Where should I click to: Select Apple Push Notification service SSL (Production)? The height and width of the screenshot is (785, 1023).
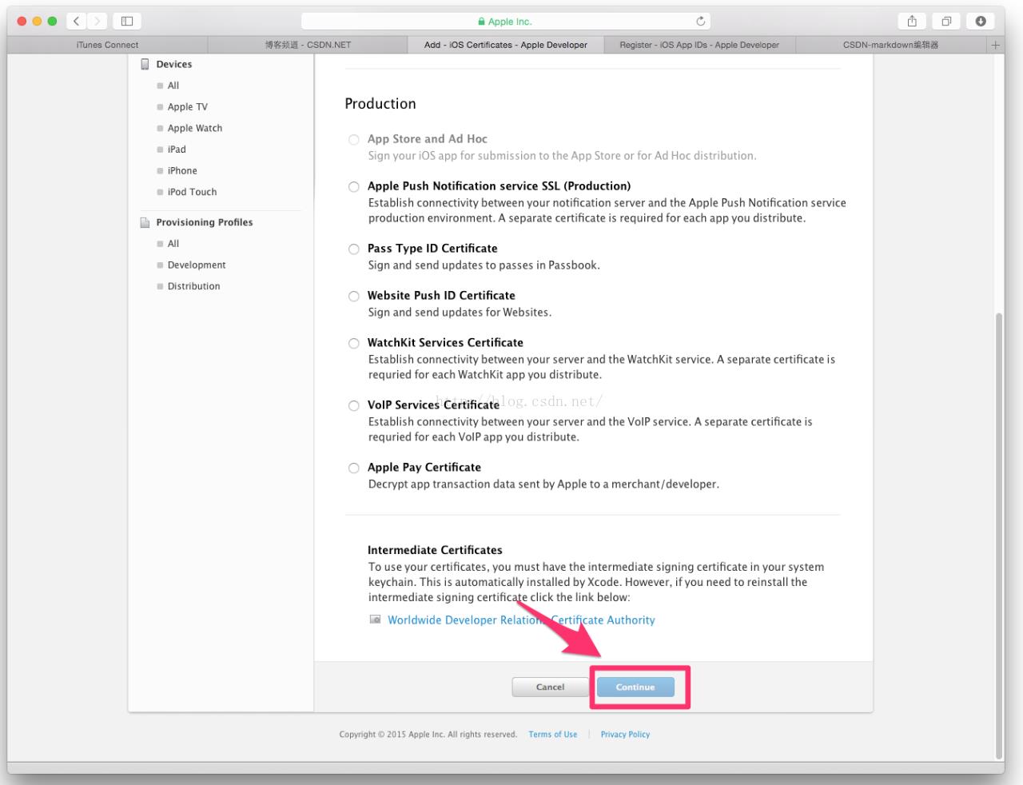click(x=353, y=187)
